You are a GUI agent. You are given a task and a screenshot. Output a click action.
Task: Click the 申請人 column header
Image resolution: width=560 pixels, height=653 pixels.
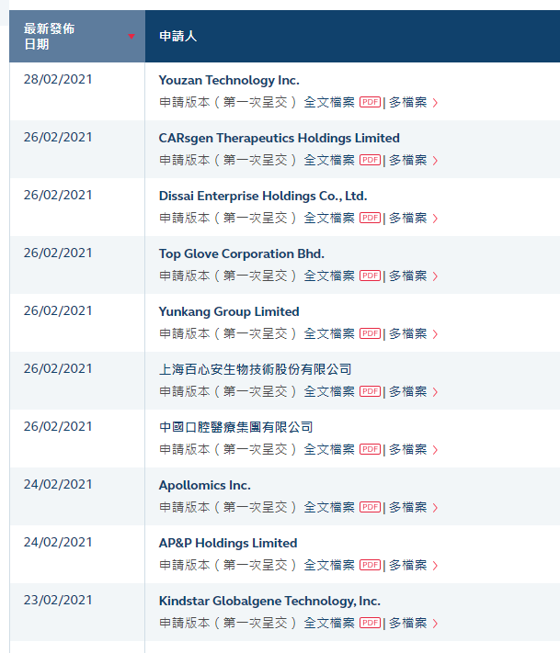(177, 37)
